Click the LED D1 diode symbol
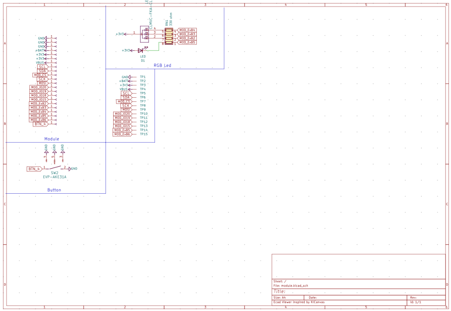451x311 pixels. pos(141,50)
